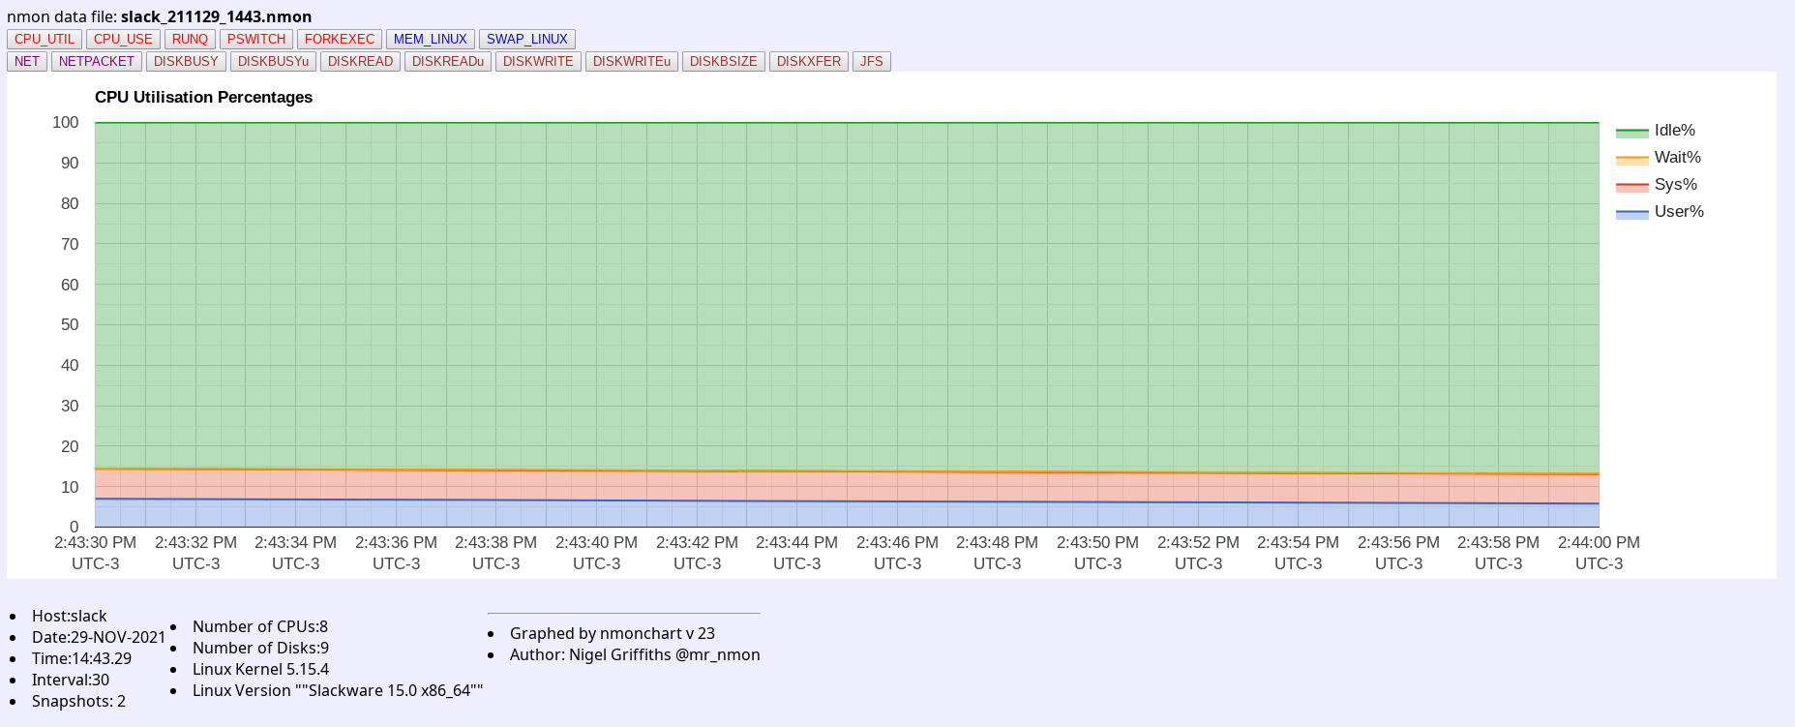Show the DISKBUSY graph
Viewport: 1795px width, 727px height.
(186, 61)
